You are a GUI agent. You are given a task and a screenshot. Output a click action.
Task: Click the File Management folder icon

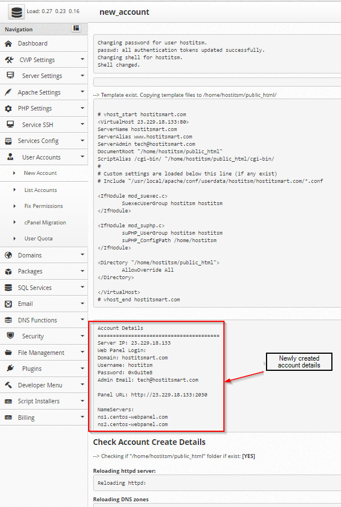coord(8,353)
